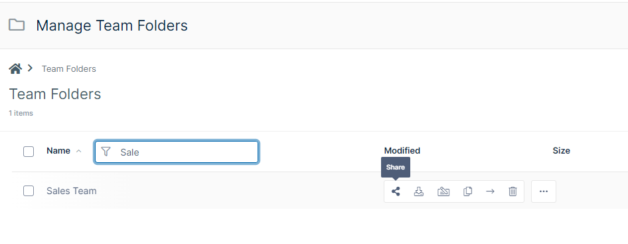This screenshot has width=628, height=244.
Task: Tick the select-all checkbox beside Name
Action: [29, 152]
